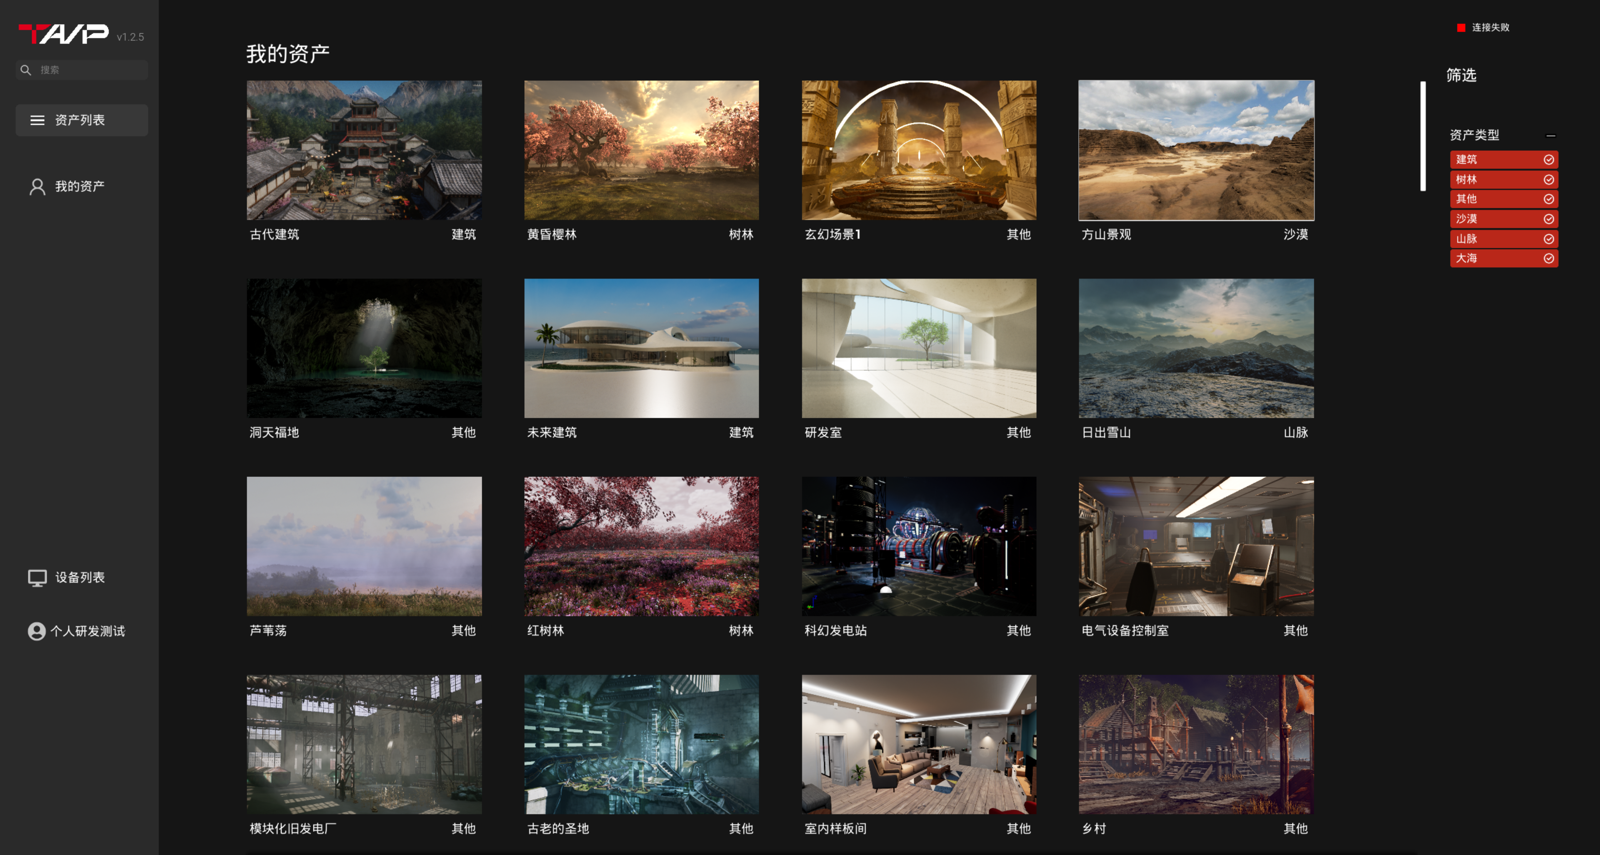The image size is (1600, 855).
Task: Click the 山脉 tag under 日出雪山
Action: click(x=1296, y=433)
